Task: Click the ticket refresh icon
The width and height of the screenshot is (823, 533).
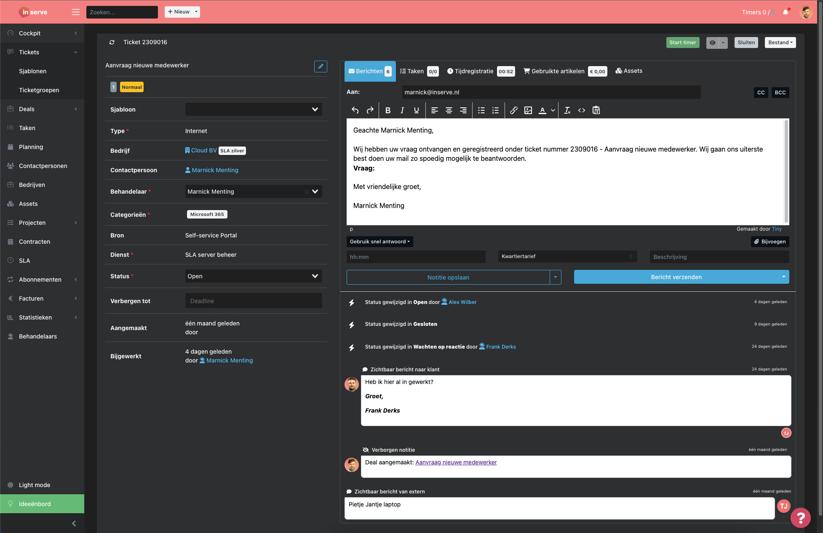Action: 112,42
